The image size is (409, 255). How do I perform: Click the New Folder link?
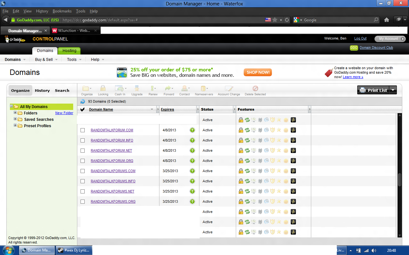64,113
